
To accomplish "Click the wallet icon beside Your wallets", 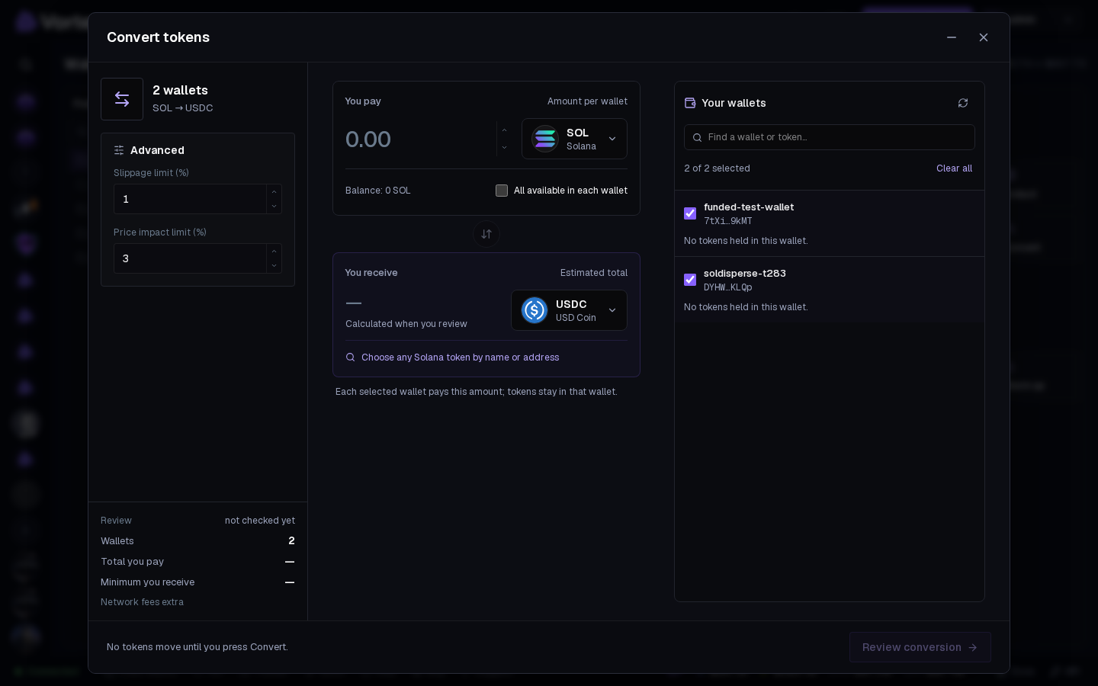I will tap(690, 103).
